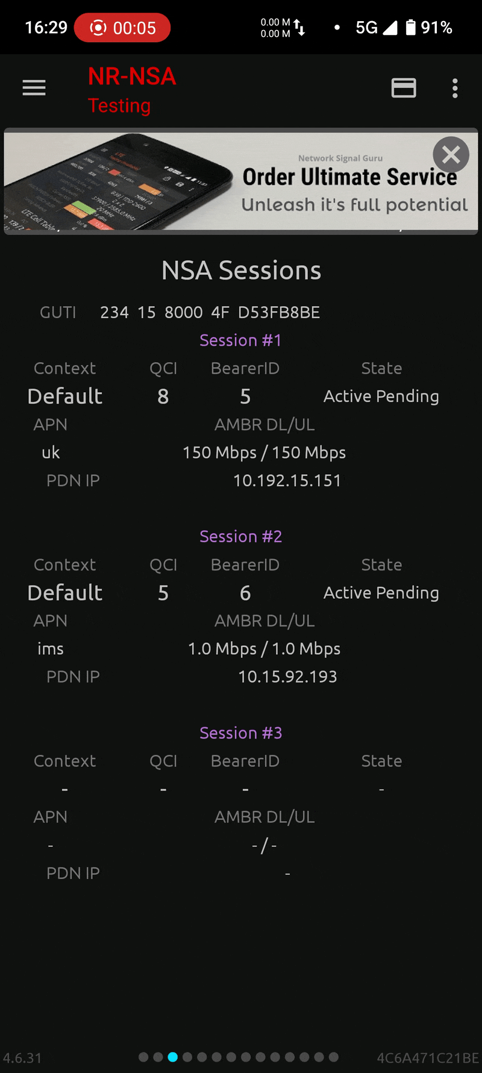Tap the highlighted current page dot

pyautogui.click(x=173, y=1057)
